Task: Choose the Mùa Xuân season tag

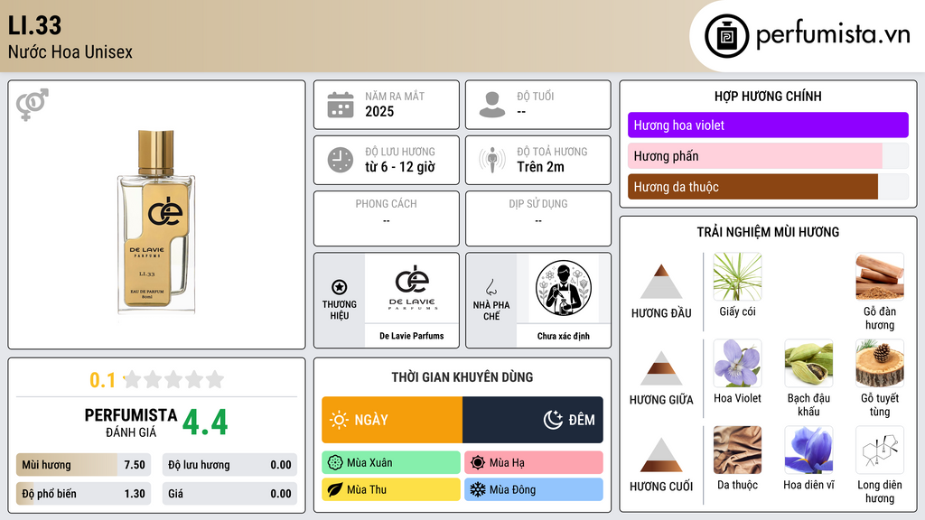Action: pos(390,463)
